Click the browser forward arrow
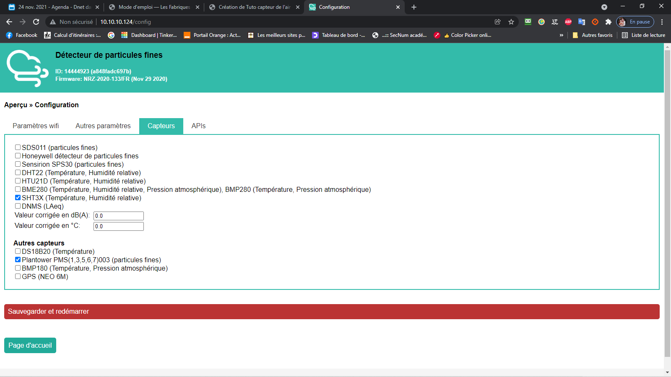This screenshot has height=377, width=671. click(23, 22)
